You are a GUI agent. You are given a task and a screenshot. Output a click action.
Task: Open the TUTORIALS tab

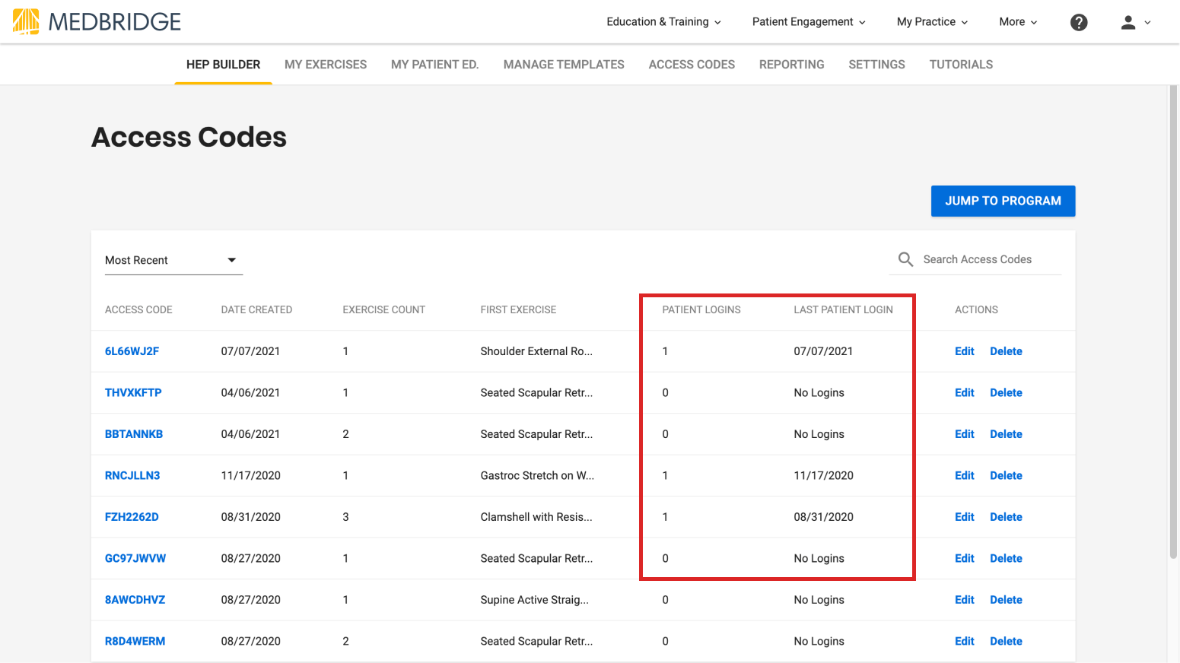pos(961,65)
